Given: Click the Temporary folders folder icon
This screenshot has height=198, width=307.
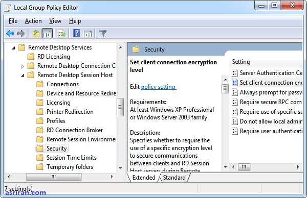Looking at the screenshot, I should tap(40, 167).
